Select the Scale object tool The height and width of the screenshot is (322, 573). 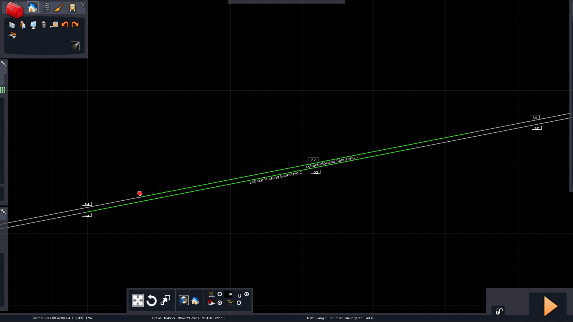tap(165, 300)
